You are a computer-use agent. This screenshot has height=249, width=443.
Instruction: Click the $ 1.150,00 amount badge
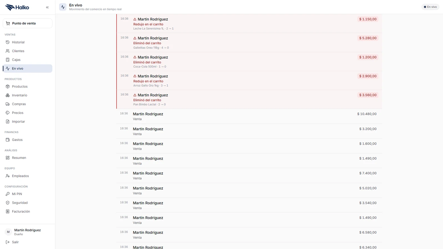(368, 19)
